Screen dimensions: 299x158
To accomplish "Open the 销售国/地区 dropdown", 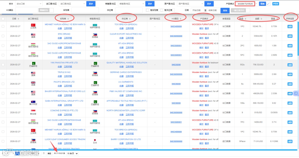I will (x=132, y=4).
